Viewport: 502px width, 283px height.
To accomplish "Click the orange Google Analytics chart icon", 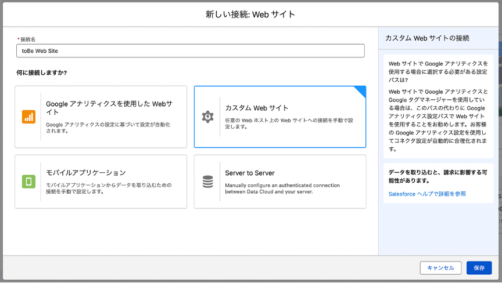I will coord(28,117).
